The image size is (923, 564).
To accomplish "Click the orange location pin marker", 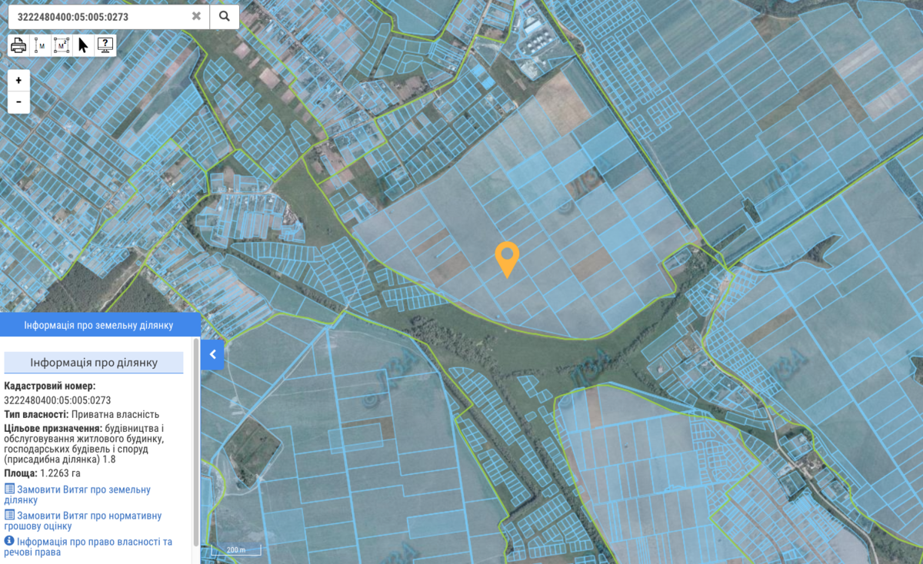I will coord(507,257).
